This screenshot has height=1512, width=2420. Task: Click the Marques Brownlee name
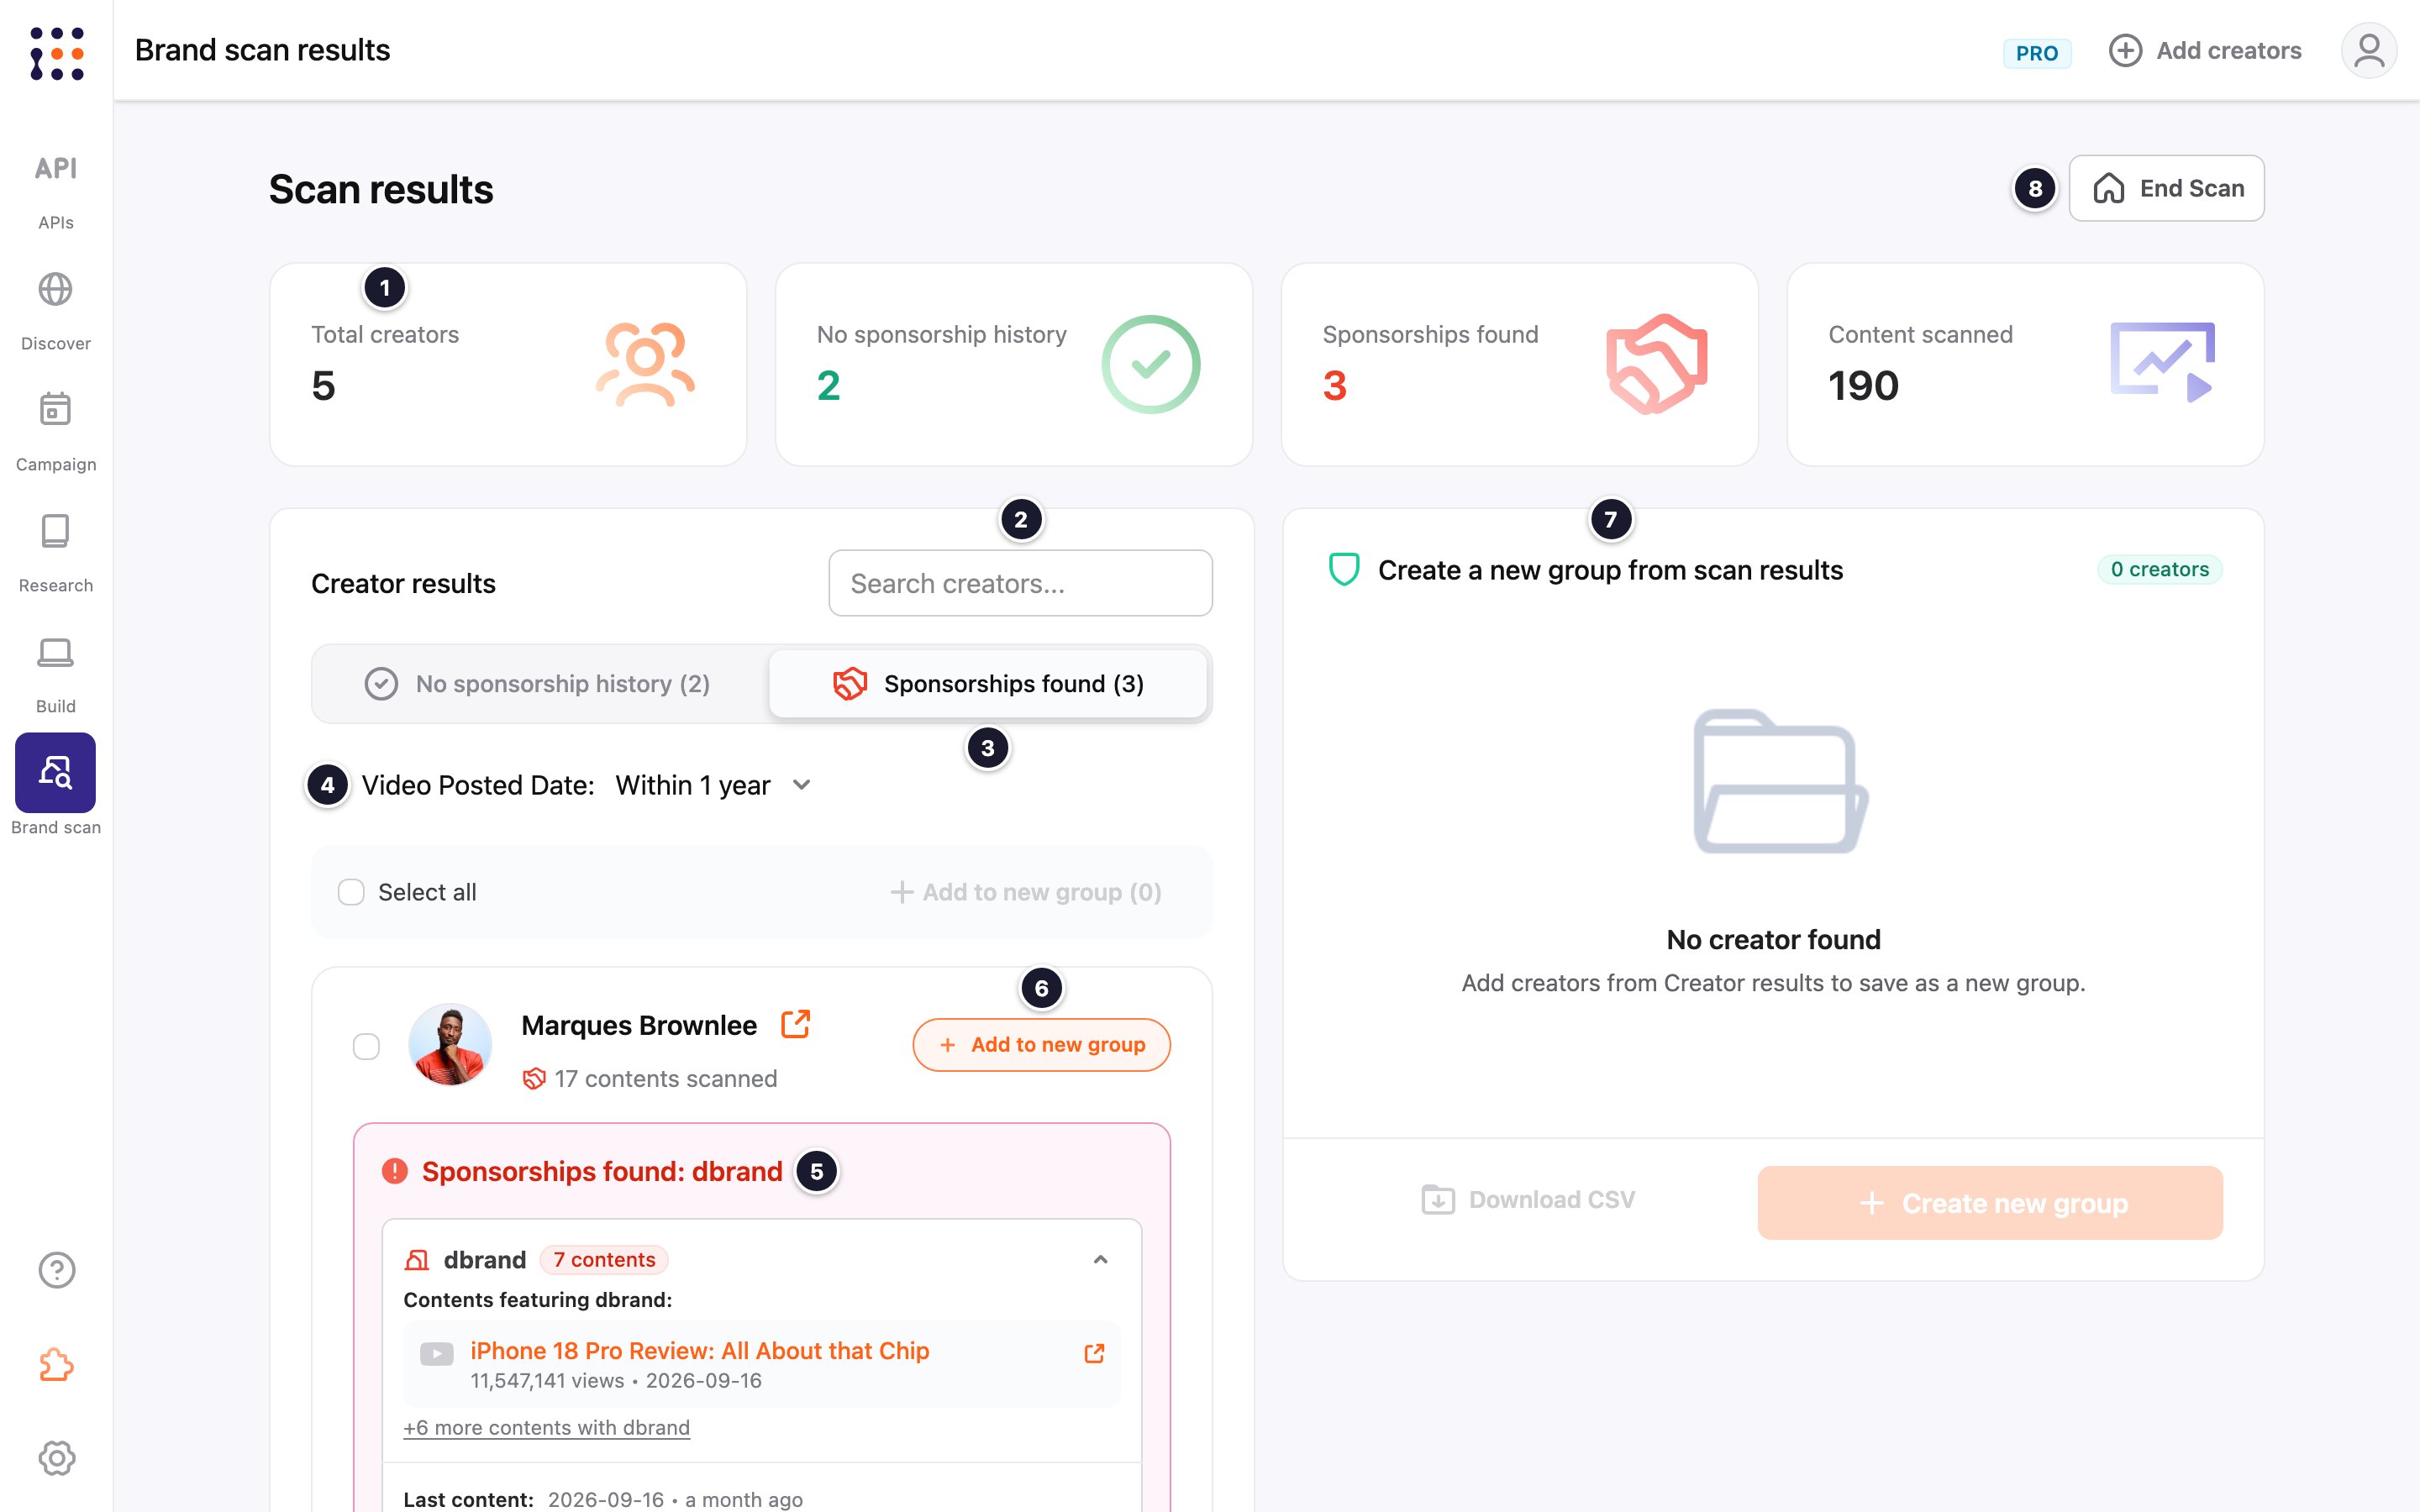click(639, 1025)
